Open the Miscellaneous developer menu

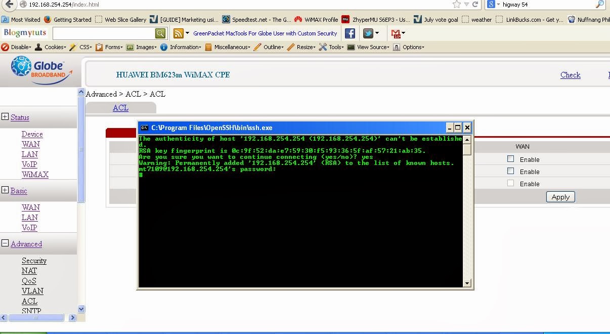[228, 47]
